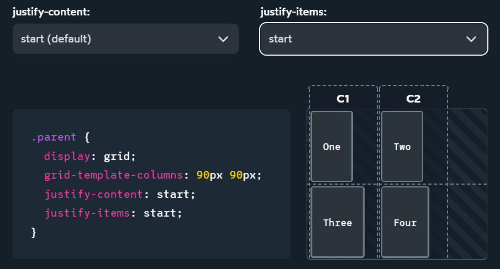The height and width of the screenshot is (269, 500).
Task: Click the "justify-items:" field label
Action: 293,13
